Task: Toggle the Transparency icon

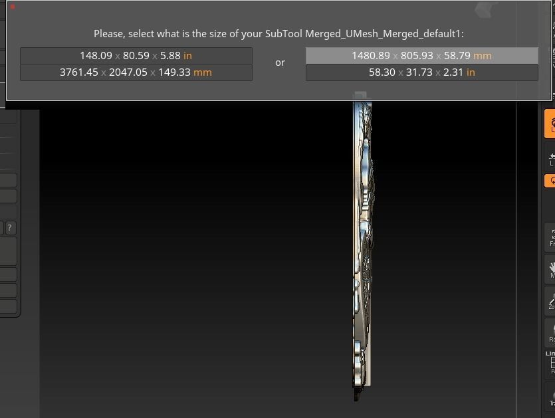Action: click(x=550, y=397)
